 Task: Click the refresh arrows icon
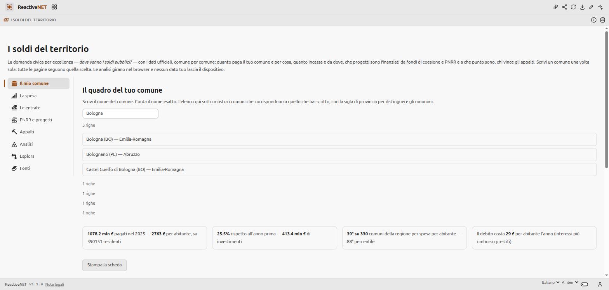tap(574, 7)
